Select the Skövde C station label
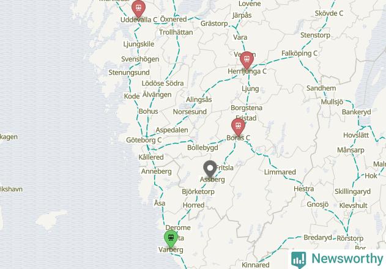 329,13
